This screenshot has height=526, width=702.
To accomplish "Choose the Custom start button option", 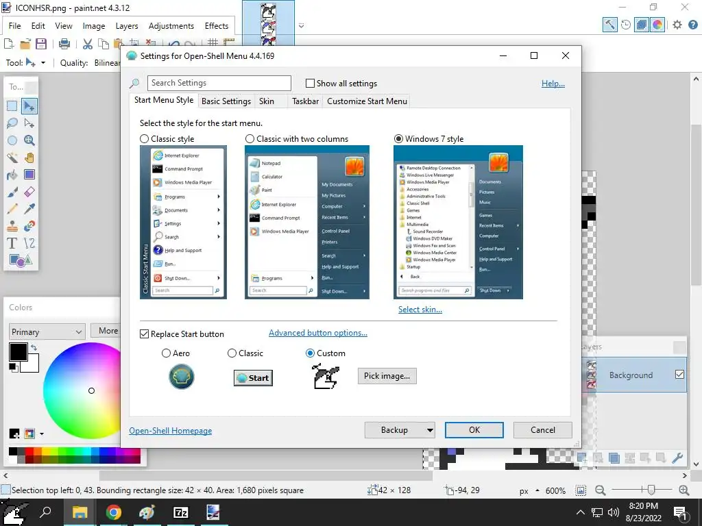I will 310,353.
